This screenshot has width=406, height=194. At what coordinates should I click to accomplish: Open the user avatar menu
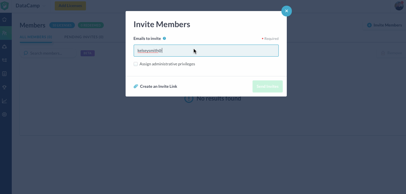click(x=399, y=6)
